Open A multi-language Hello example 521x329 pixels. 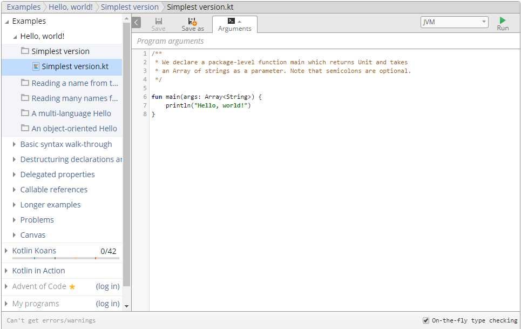(71, 113)
